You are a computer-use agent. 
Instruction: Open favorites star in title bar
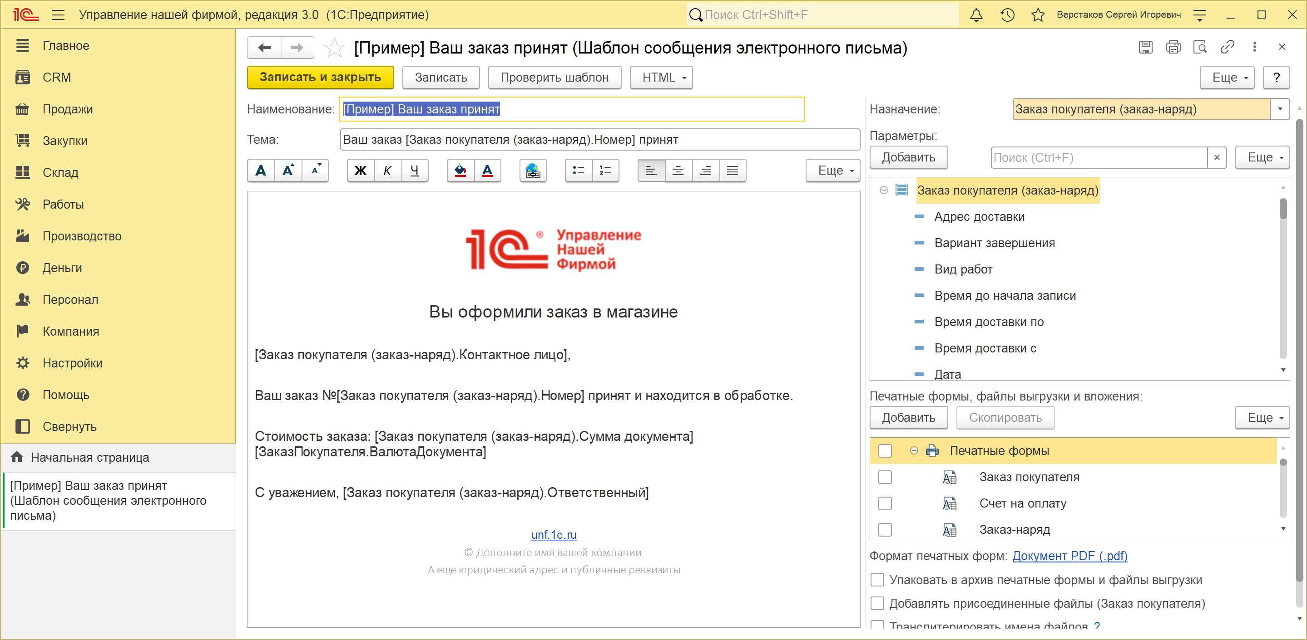(x=1038, y=15)
